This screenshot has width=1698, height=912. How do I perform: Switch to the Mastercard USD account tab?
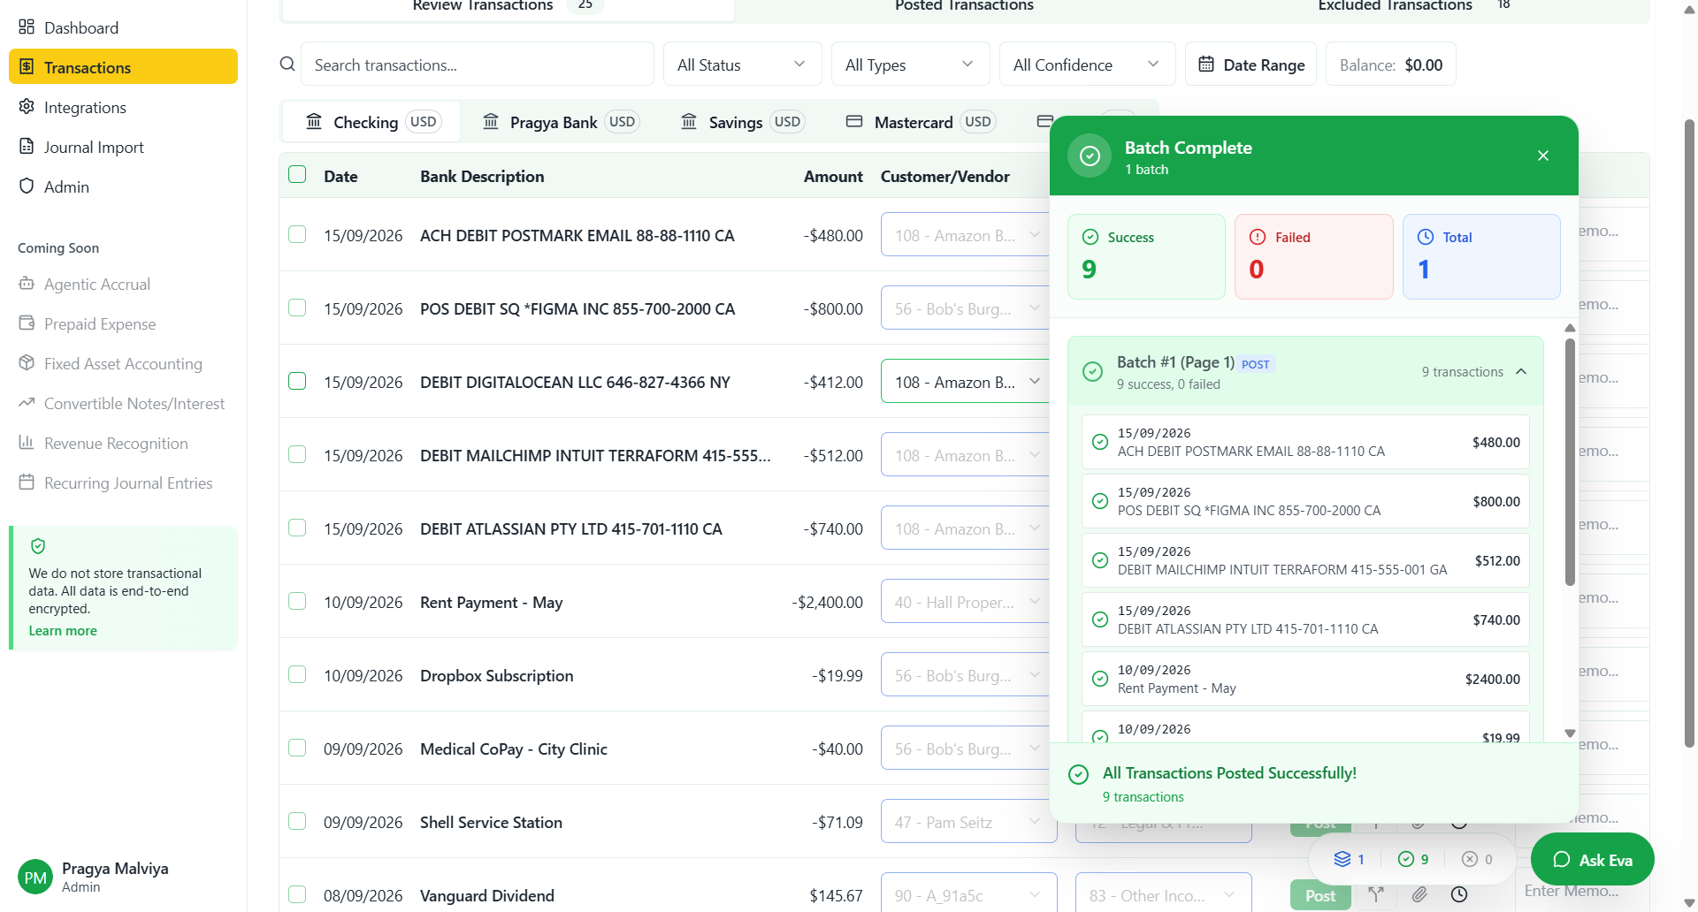point(920,122)
